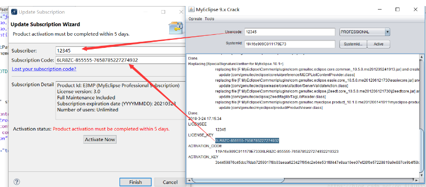
Task: Click the Number of users: Unlimited line
Action: pyautogui.click(x=88, y=110)
